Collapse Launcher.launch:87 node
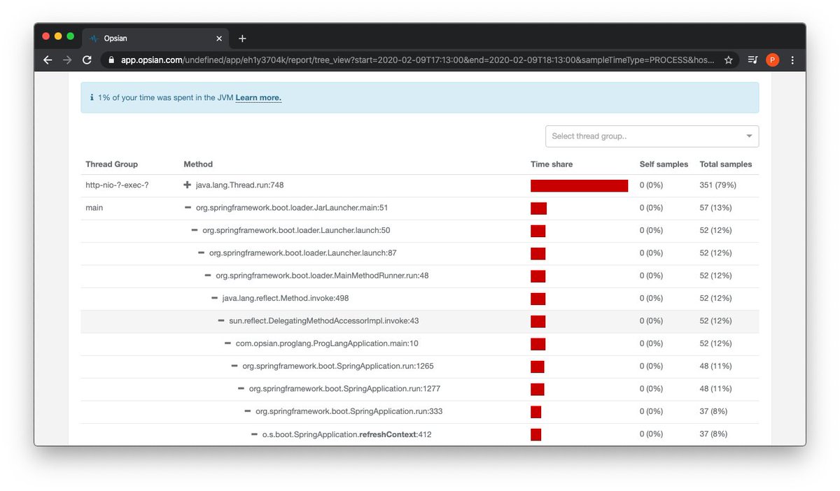Screen dimensions: 840x491 (201, 252)
